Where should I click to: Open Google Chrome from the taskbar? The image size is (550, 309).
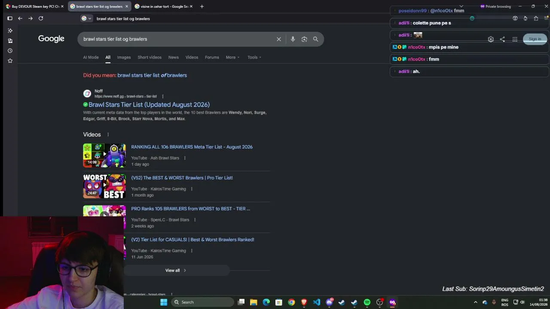(x=291, y=302)
